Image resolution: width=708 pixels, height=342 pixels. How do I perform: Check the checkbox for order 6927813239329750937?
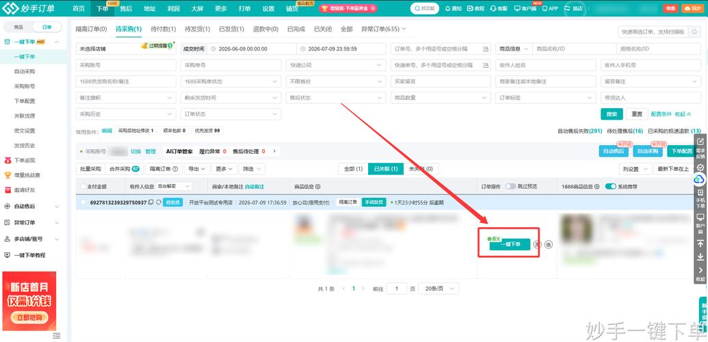(83, 202)
